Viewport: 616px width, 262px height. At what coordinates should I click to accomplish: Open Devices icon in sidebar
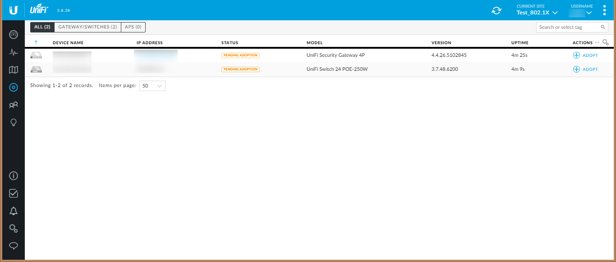click(x=14, y=87)
